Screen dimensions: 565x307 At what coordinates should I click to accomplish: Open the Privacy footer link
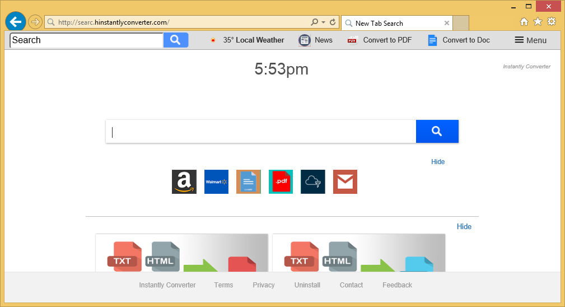tap(264, 285)
